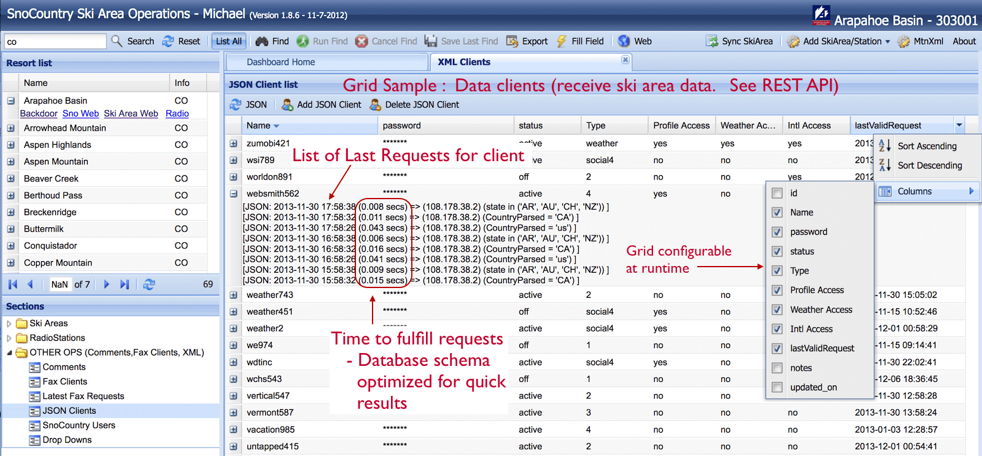Enable the id column checkbox
The width and height of the screenshot is (982, 456).
777,193
